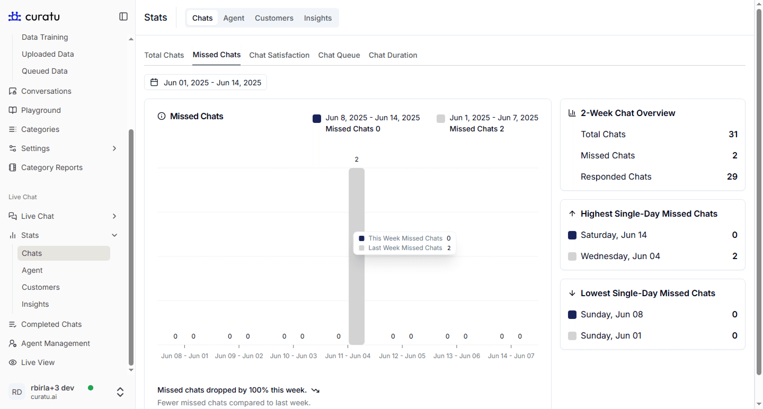The height and width of the screenshot is (409, 763).
Task: Click sidebar scroll down arrow
Action: (x=131, y=370)
